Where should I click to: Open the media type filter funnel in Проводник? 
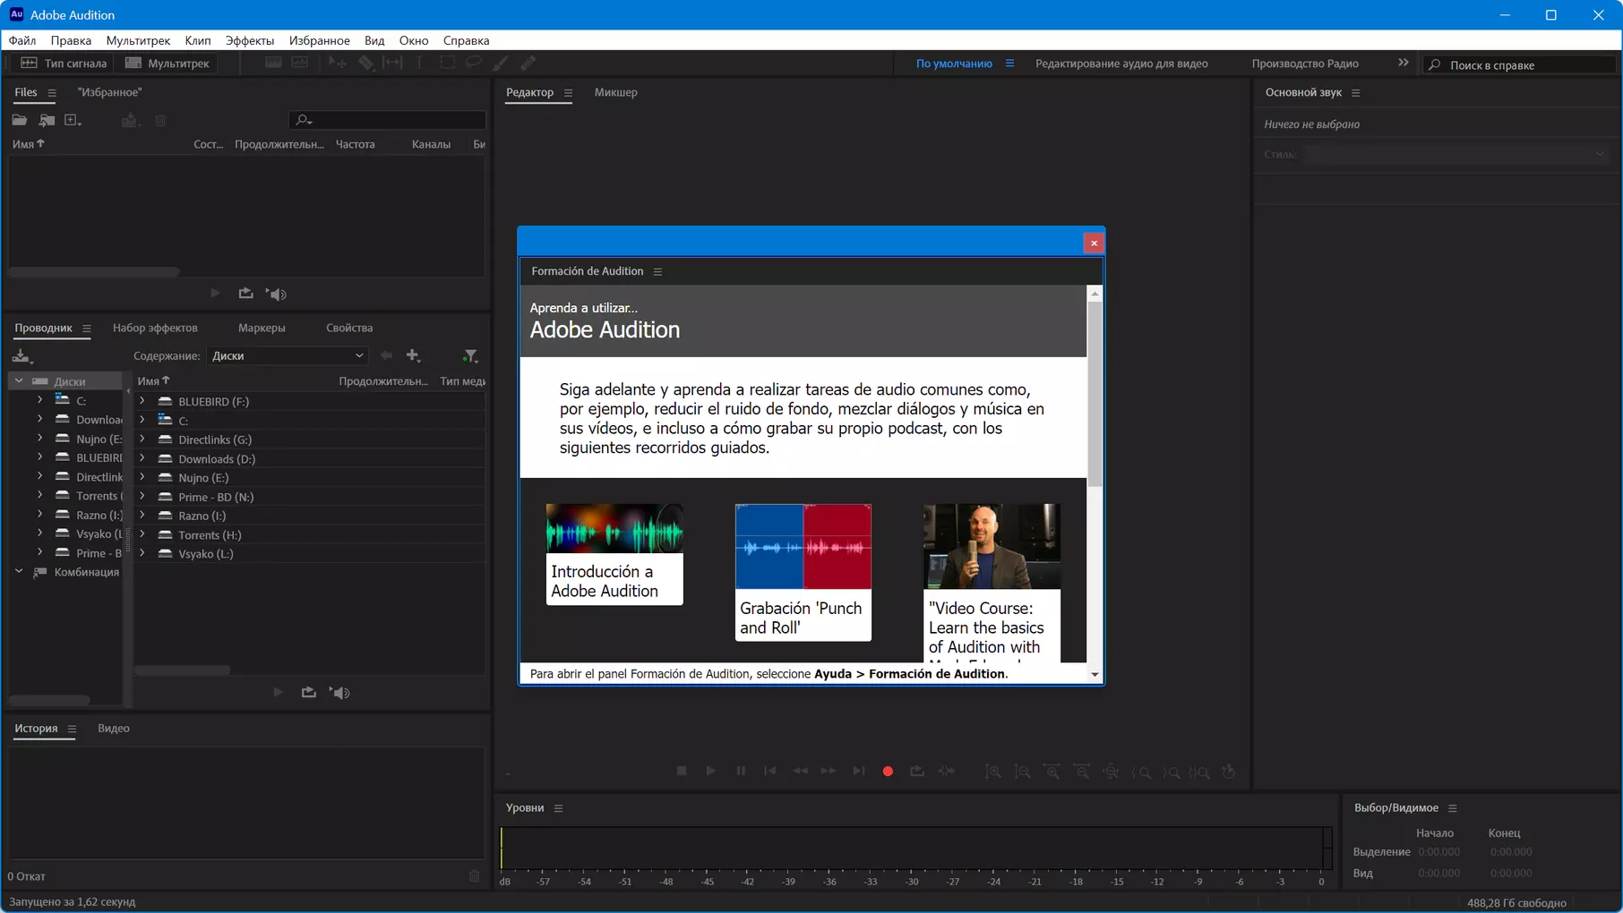[470, 356]
